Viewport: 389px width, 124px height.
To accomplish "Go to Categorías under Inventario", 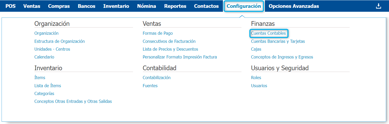I will coord(44,93).
